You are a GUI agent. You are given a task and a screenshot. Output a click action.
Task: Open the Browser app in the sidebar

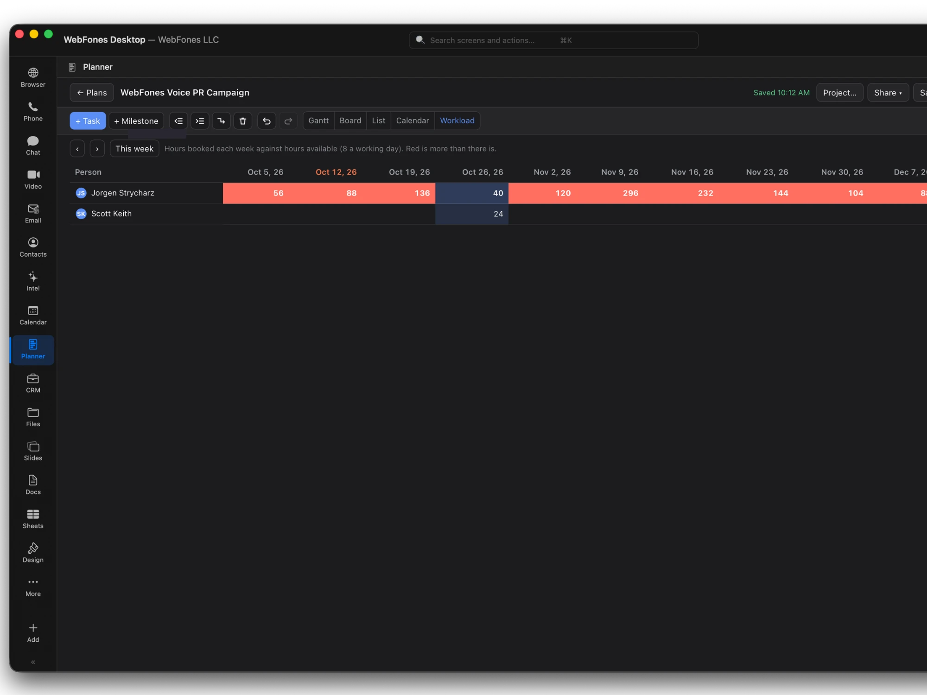click(x=33, y=78)
